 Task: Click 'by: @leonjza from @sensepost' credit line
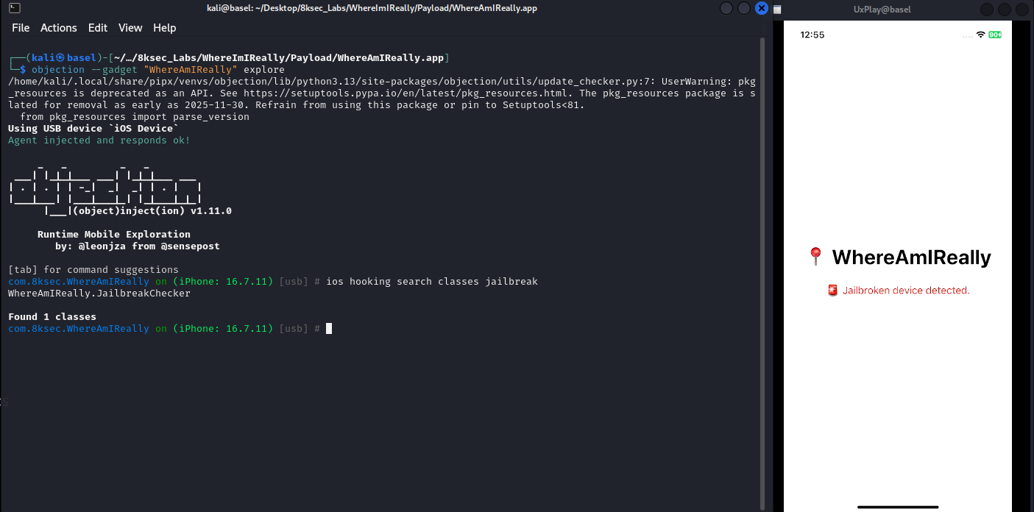(x=138, y=246)
